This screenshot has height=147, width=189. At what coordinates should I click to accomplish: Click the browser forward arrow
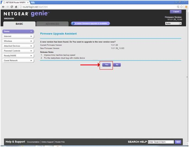(x=8, y=7)
